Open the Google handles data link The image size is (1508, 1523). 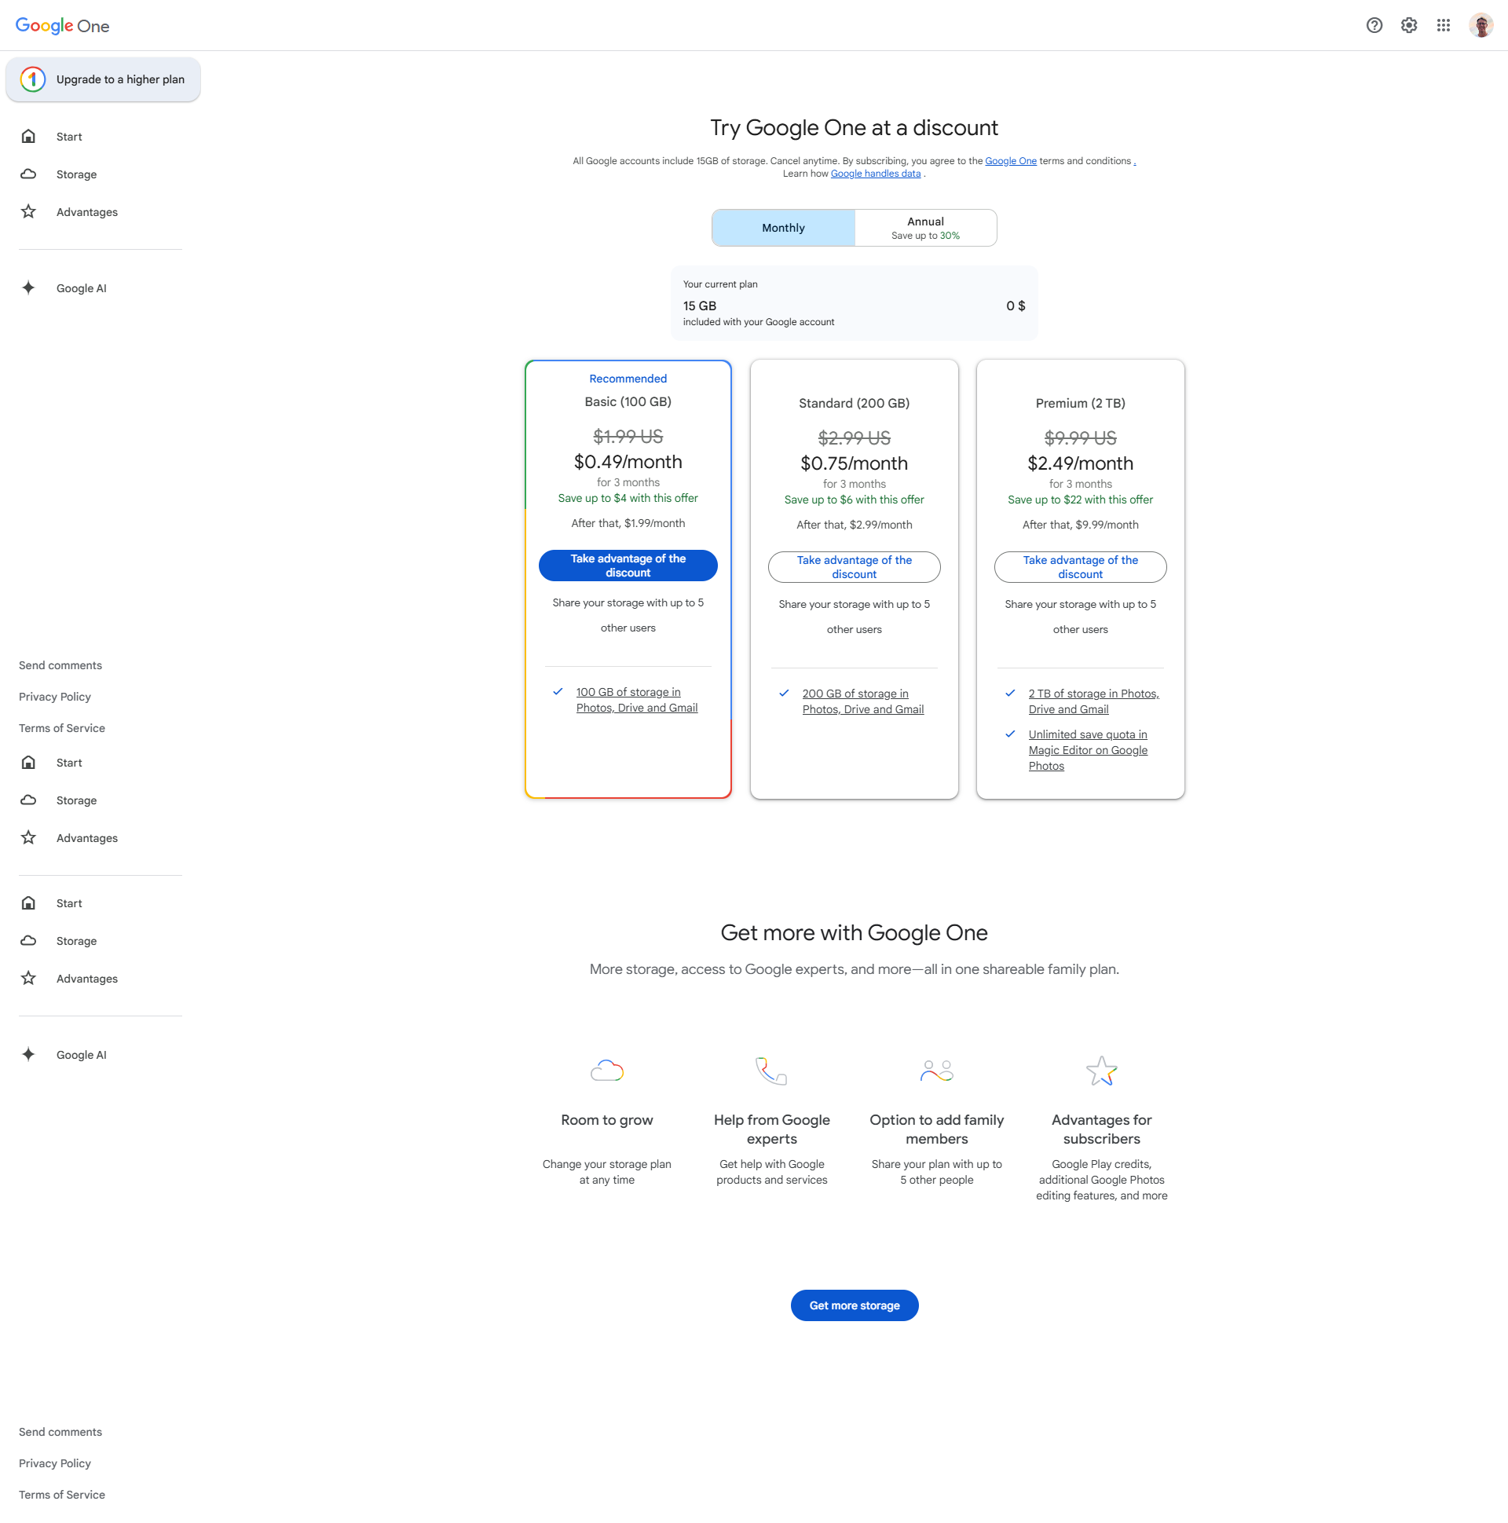[875, 174]
